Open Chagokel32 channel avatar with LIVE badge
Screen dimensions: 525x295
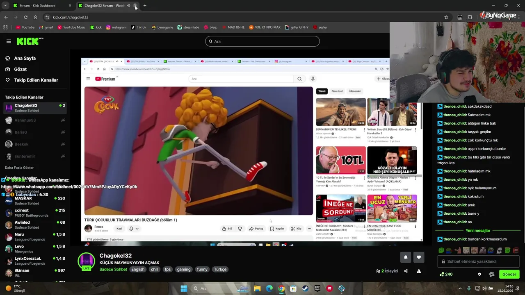pos(86,262)
